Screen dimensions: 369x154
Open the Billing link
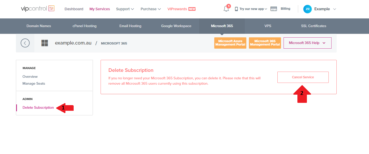click(x=285, y=9)
